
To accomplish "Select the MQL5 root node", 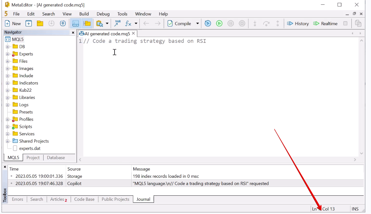I will point(18,39).
